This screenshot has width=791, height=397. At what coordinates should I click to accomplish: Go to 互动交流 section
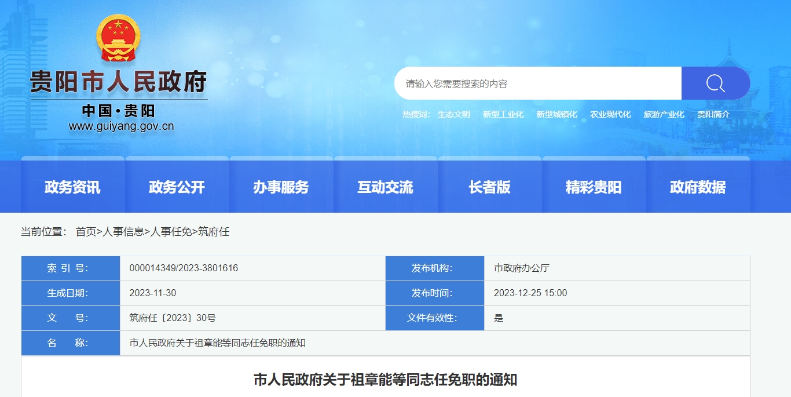click(385, 187)
